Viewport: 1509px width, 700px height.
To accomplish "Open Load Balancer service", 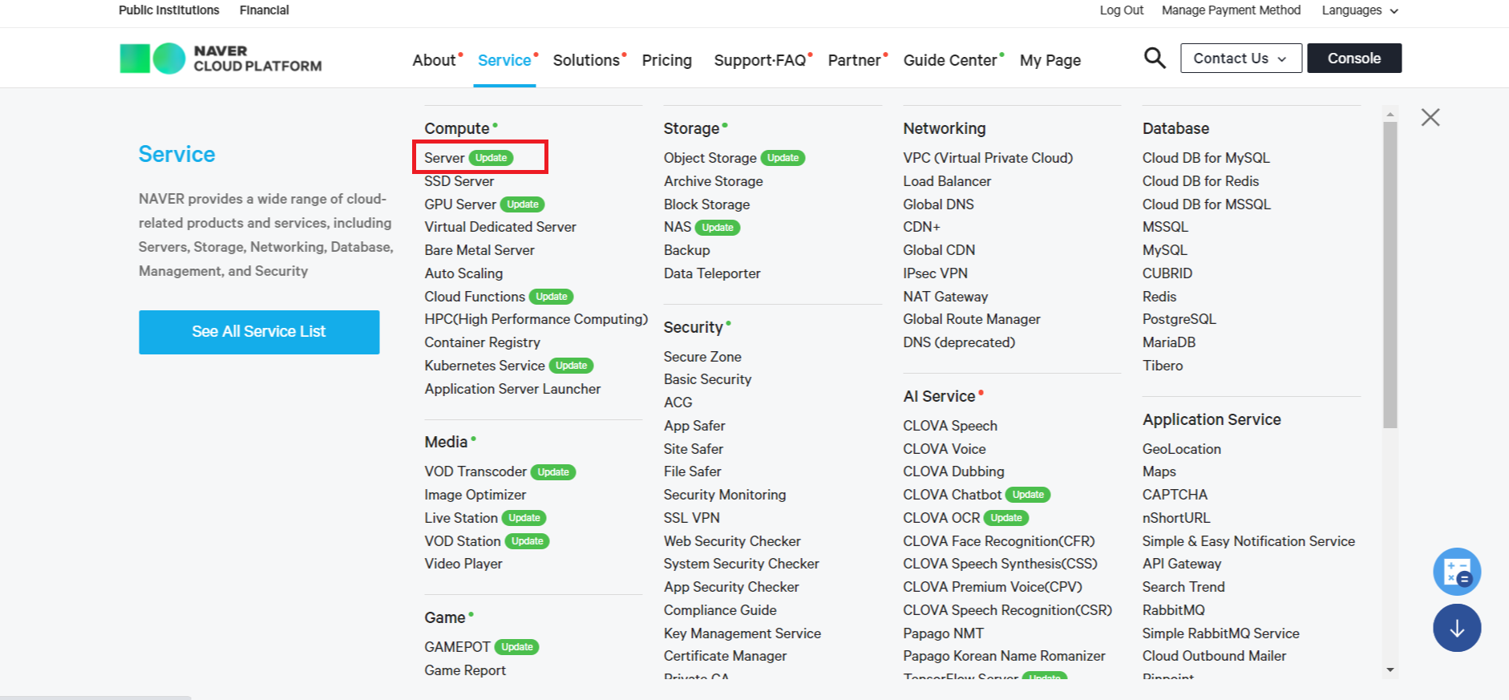I will click(947, 181).
